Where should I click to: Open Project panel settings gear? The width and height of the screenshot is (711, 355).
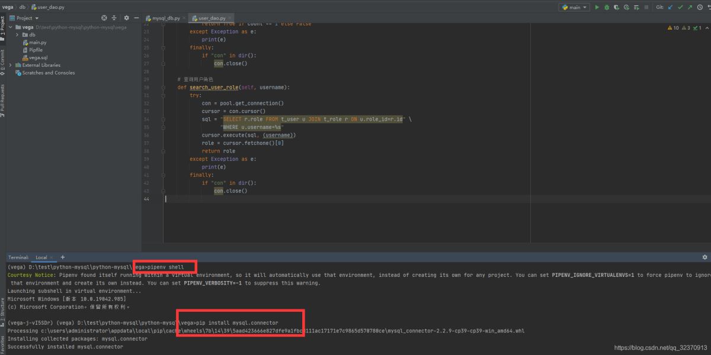pos(126,18)
